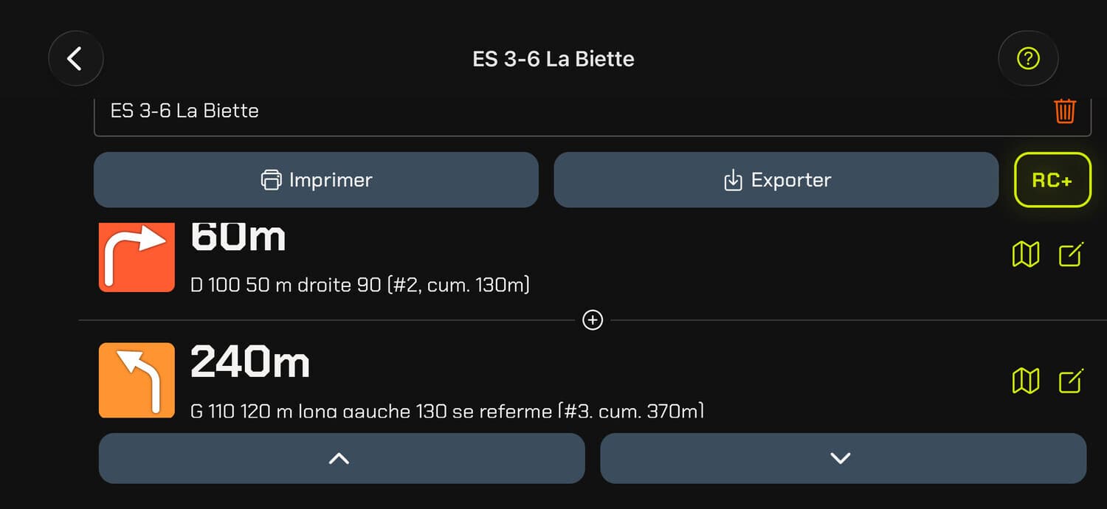Show map for the 60m right turn
This screenshot has height=509, width=1107.
[x=1025, y=255]
